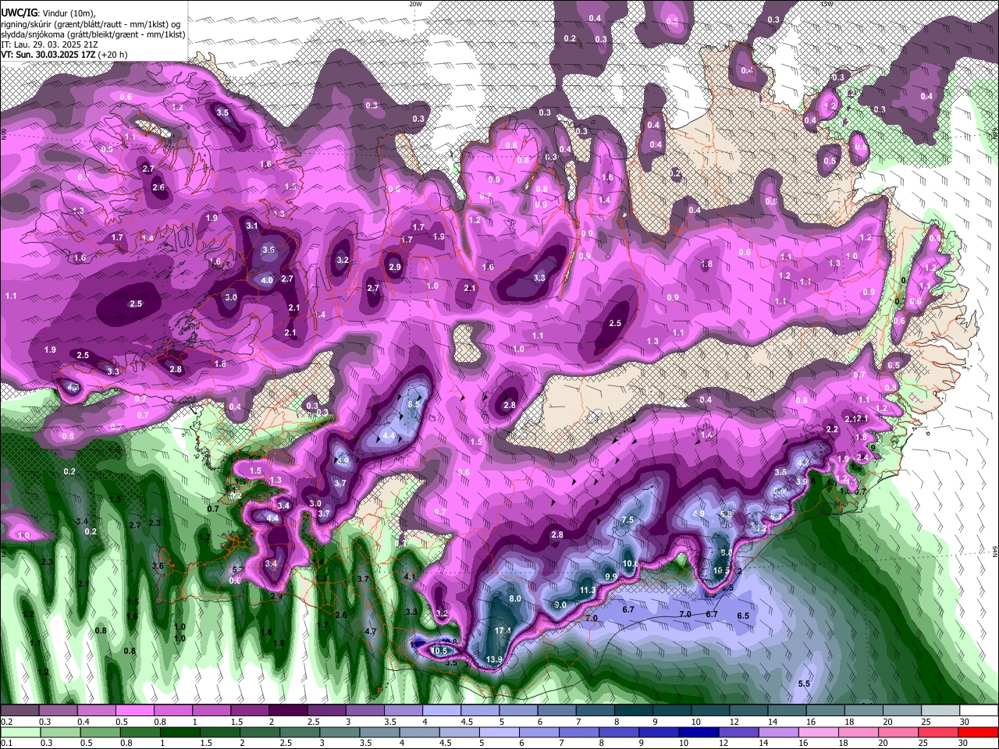Click the 4.7 rain value label
Viewport: 999px width, 749px height.
pyautogui.click(x=372, y=632)
